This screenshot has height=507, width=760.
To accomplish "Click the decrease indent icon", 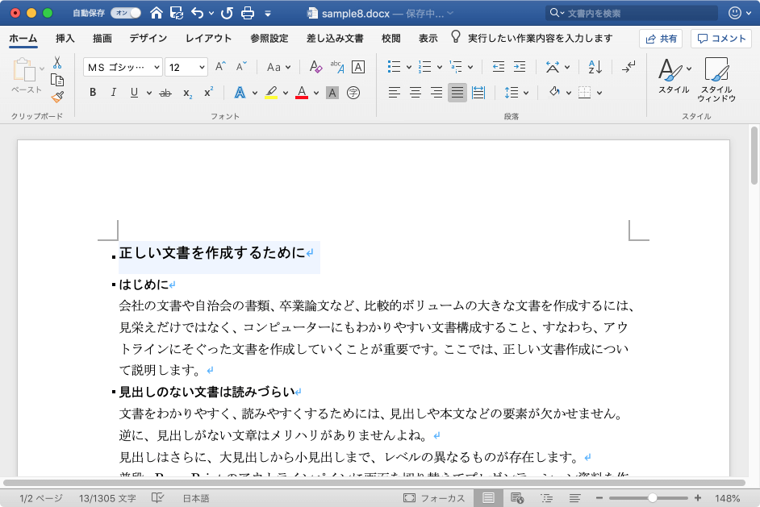I will click(499, 67).
